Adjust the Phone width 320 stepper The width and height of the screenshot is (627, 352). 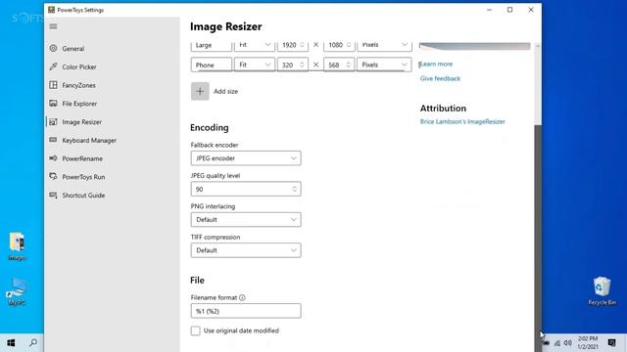pos(302,65)
